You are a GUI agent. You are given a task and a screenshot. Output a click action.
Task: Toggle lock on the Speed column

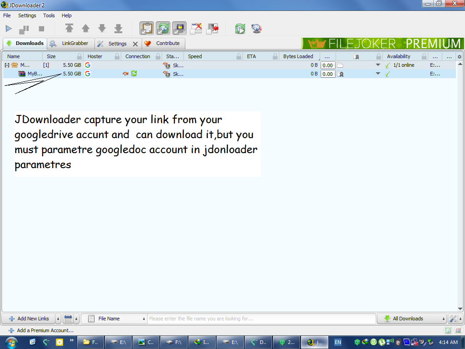pos(239,56)
